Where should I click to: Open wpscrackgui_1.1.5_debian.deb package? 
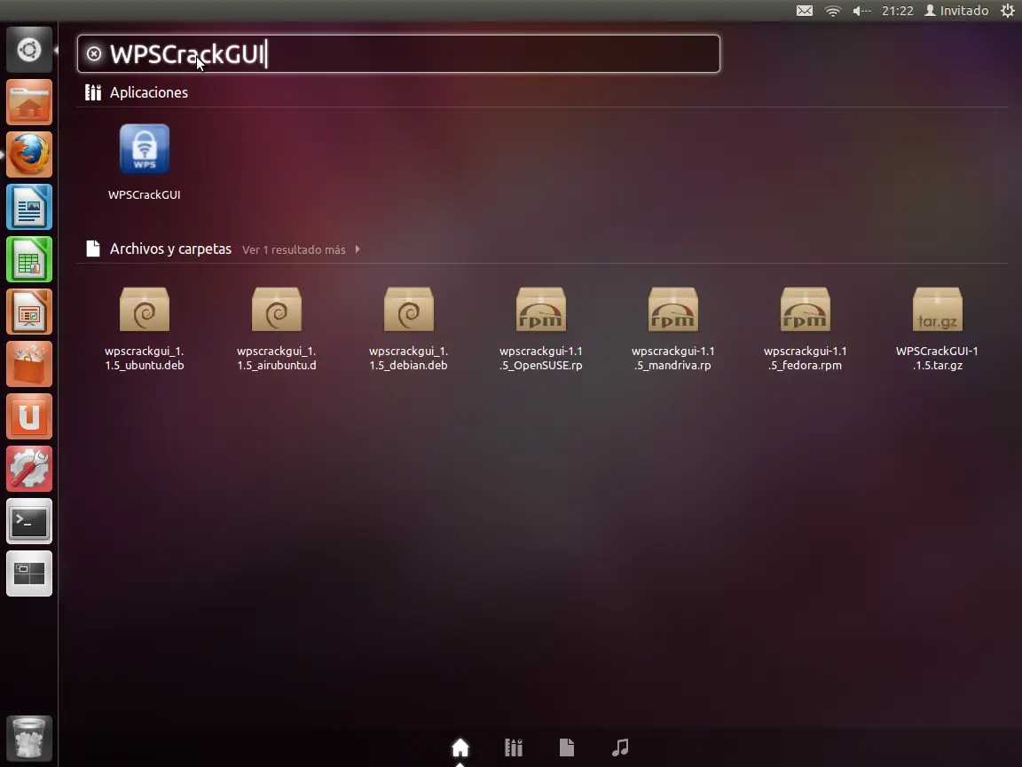(409, 311)
